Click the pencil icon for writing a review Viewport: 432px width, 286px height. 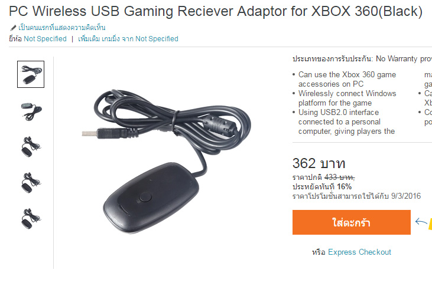pyautogui.click(x=13, y=28)
